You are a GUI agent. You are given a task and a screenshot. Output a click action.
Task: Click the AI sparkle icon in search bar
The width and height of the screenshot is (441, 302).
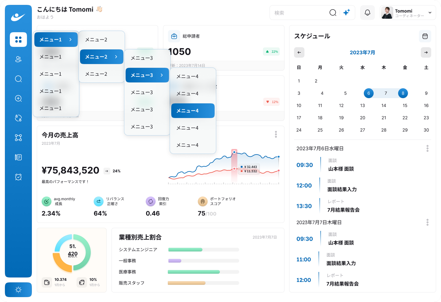[346, 13]
